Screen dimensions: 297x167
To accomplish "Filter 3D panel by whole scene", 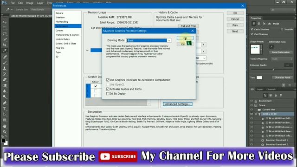I will [x=265, y=96].
